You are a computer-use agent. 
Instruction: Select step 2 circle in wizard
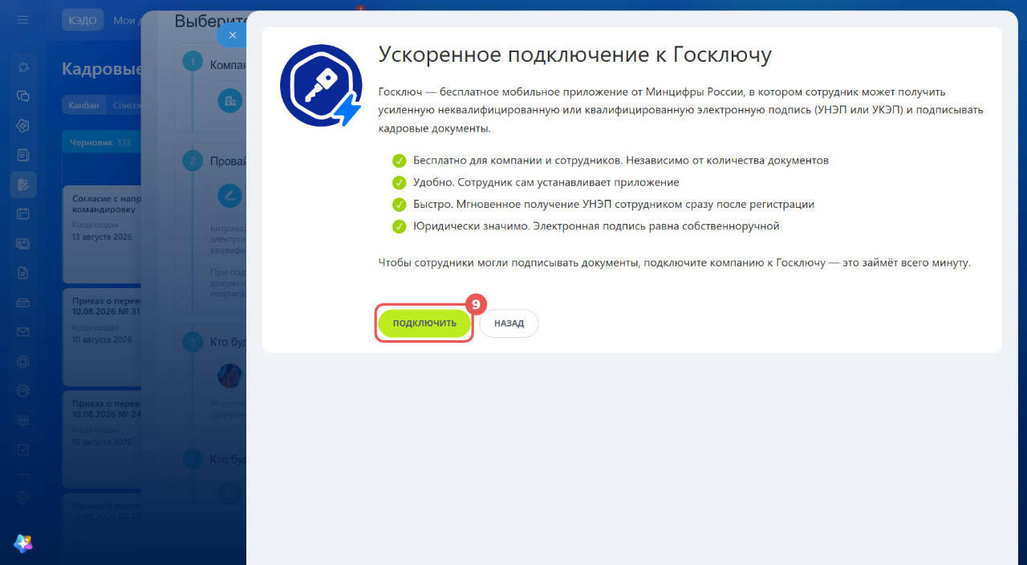point(193,161)
